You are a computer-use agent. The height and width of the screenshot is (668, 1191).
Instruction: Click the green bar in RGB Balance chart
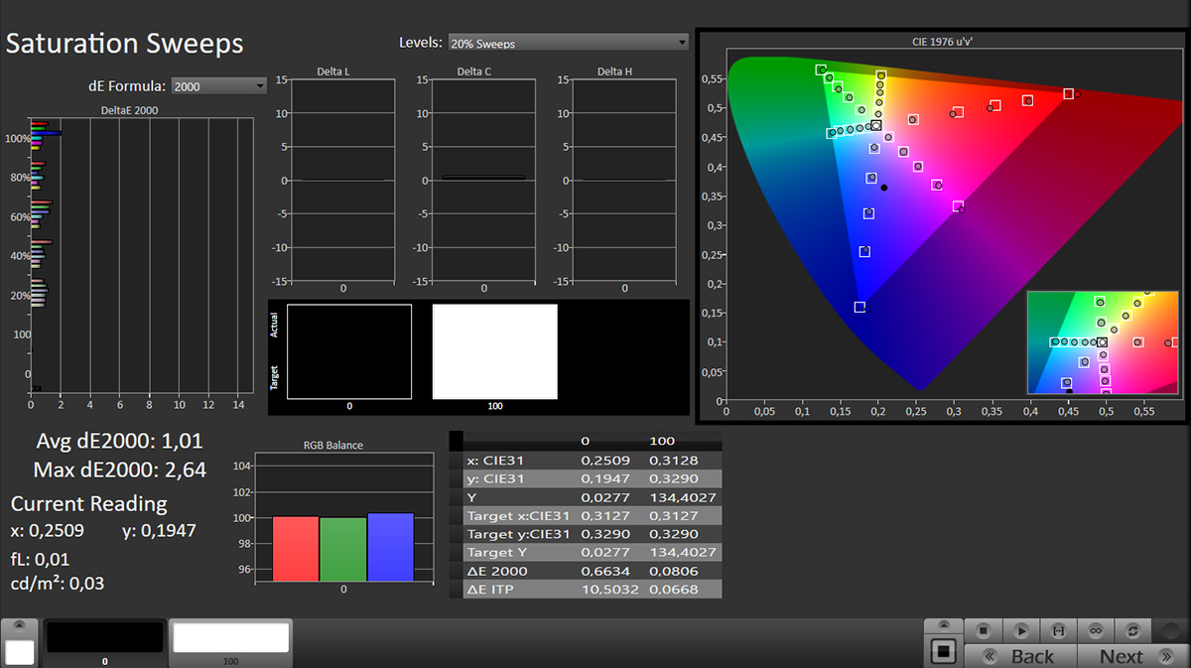342,549
